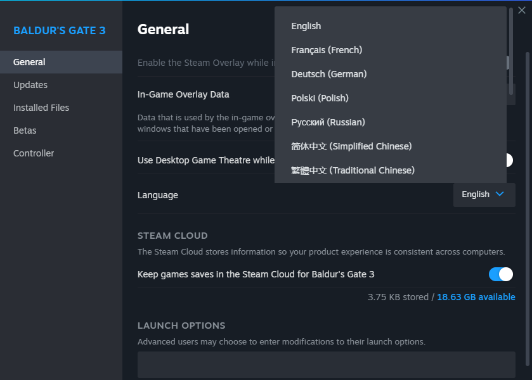The image size is (532, 380).
Task: Select Русский (Russian) from the list
Action: pos(390,122)
